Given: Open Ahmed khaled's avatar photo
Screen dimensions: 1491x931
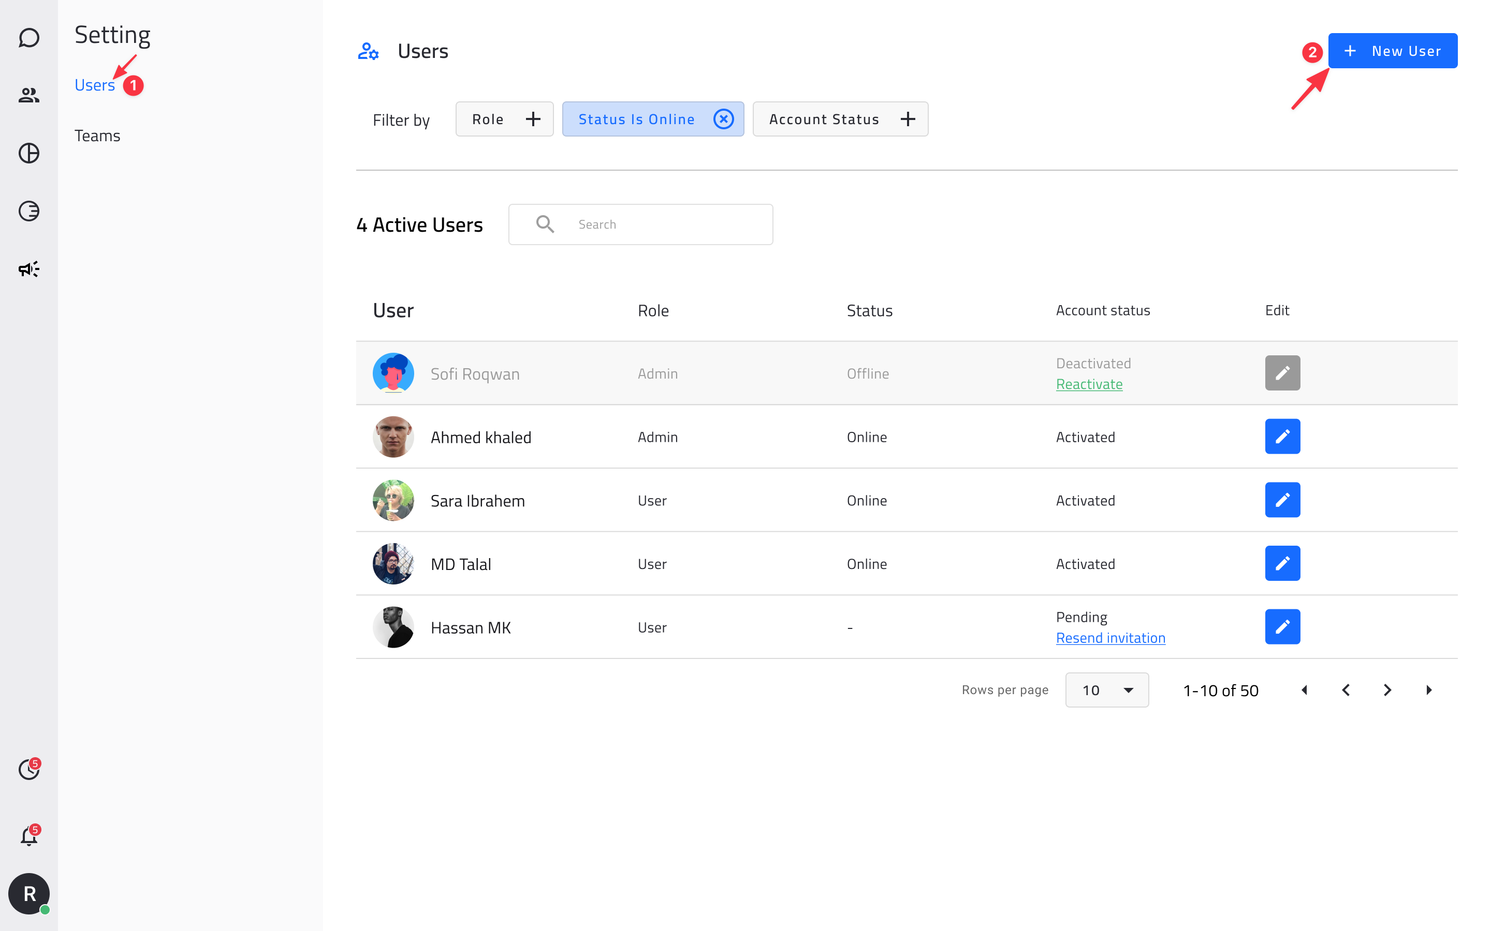Looking at the screenshot, I should (x=393, y=437).
